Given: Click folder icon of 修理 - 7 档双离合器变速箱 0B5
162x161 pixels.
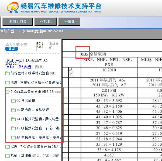Looking at the screenshot, I should 8,147.
